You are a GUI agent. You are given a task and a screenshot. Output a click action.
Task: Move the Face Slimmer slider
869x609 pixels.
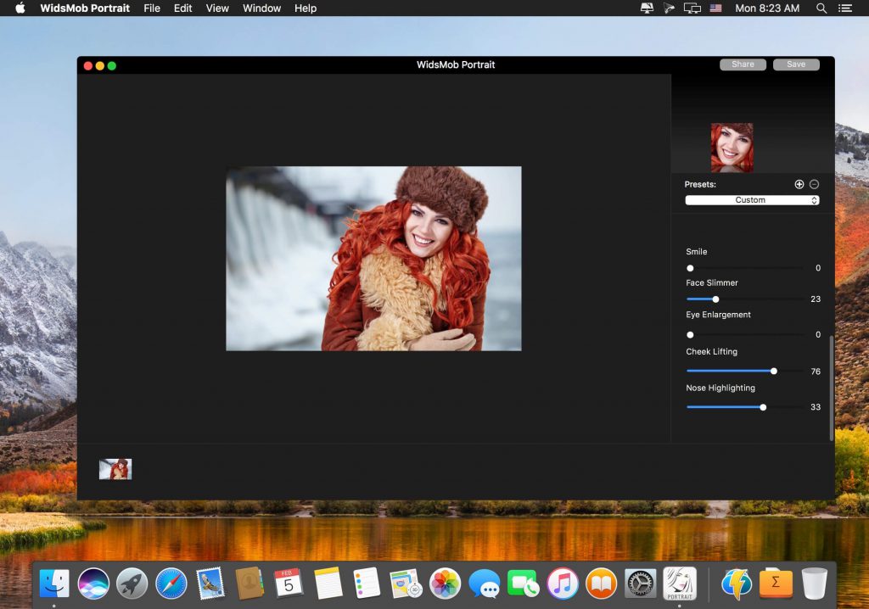coord(715,299)
